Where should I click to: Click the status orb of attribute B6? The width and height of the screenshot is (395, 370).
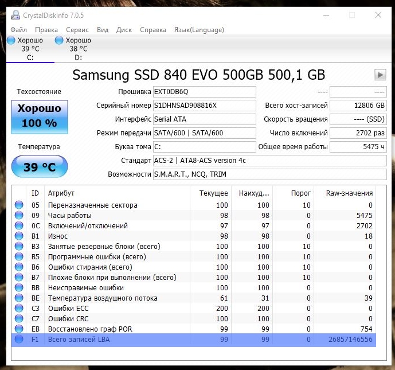19,267
